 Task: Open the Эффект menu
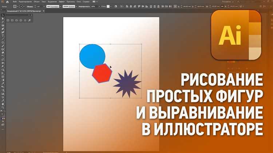(62, 1)
